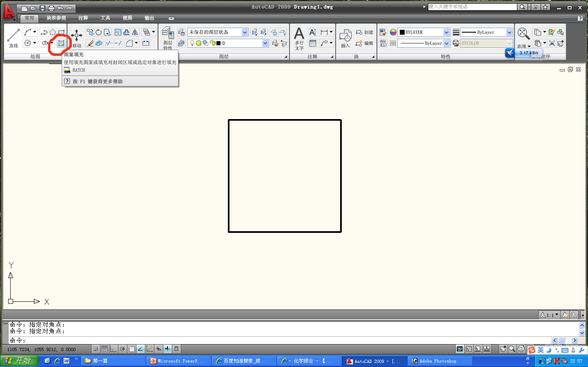Click the search keyword input field
Screen dimensions: 588x367
click(472, 7)
